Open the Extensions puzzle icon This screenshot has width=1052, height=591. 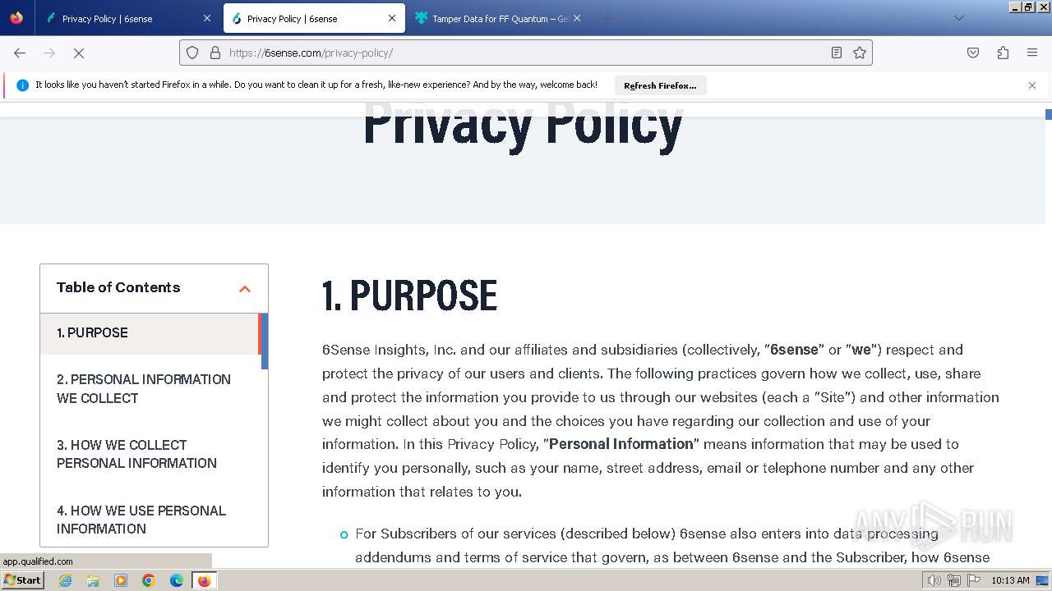1003,53
